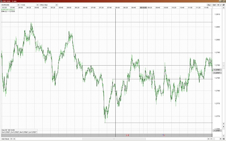Click the horizontal scrollbar left arrow
This screenshot has width=226, height=141.
click(14, 139)
